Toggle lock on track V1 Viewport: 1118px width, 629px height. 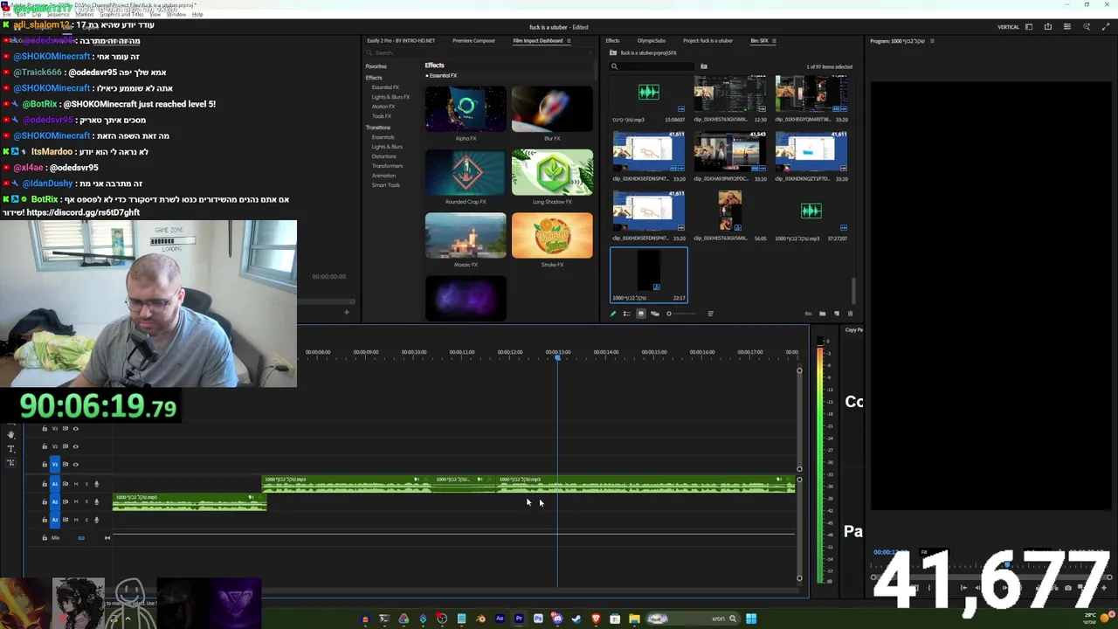45,464
